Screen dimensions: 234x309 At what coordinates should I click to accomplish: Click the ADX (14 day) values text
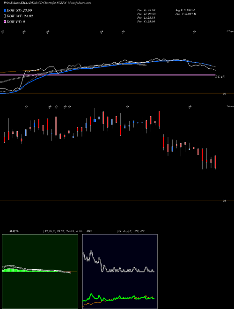click(131, 231)
